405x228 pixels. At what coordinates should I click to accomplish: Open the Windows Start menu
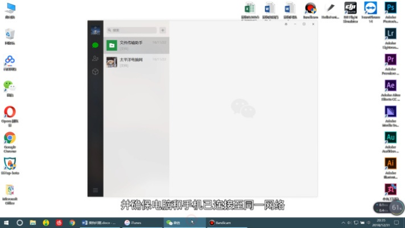click(6, 222)
